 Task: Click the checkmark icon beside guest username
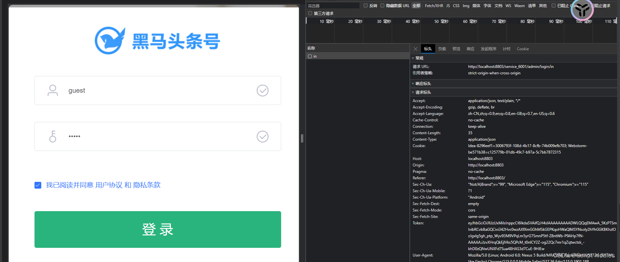262,90
